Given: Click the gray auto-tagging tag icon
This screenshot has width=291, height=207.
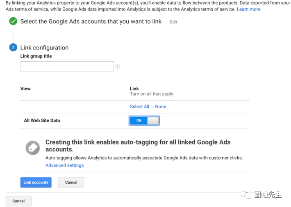Looking at the screenshot, I should (x=33, y=148).
